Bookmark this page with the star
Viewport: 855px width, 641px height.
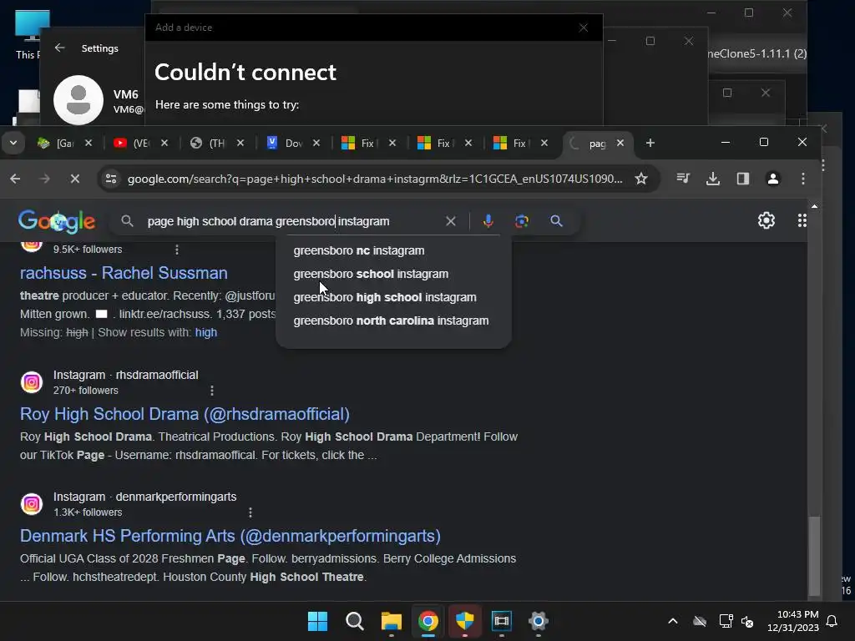(641, 179)
